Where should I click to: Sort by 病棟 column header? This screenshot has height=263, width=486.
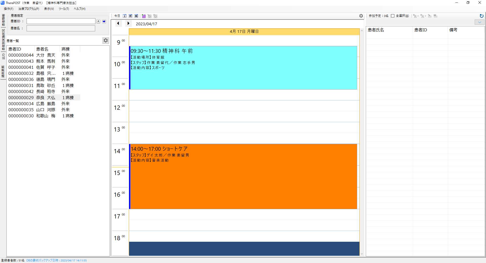(x=70, y=49)
